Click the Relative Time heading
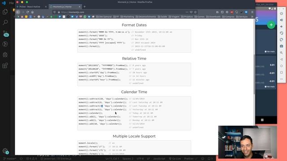 [134, 59]
